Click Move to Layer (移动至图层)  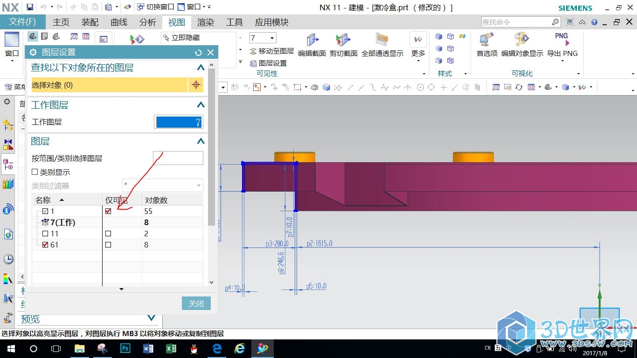coord(272,51)
